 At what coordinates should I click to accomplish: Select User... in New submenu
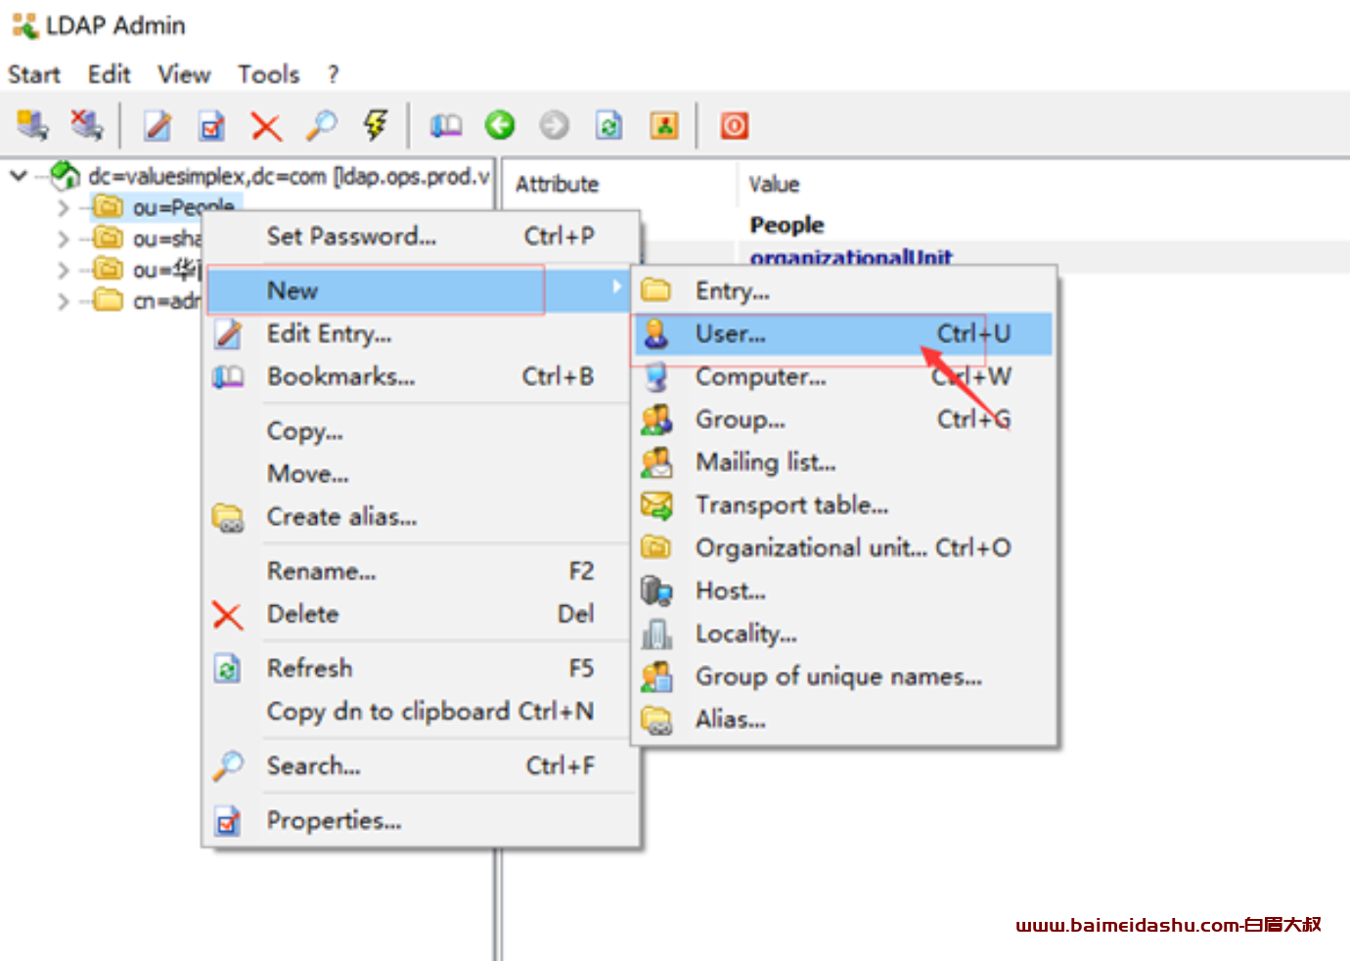tap(844, 333)
